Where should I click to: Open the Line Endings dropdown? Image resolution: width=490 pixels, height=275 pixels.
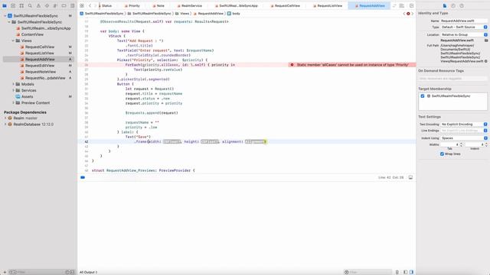click(464, 131)
